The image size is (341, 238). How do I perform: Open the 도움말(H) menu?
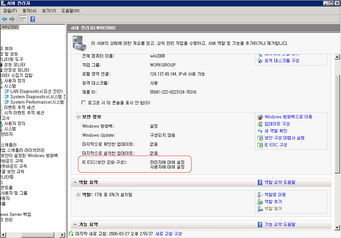click(70, 11)
